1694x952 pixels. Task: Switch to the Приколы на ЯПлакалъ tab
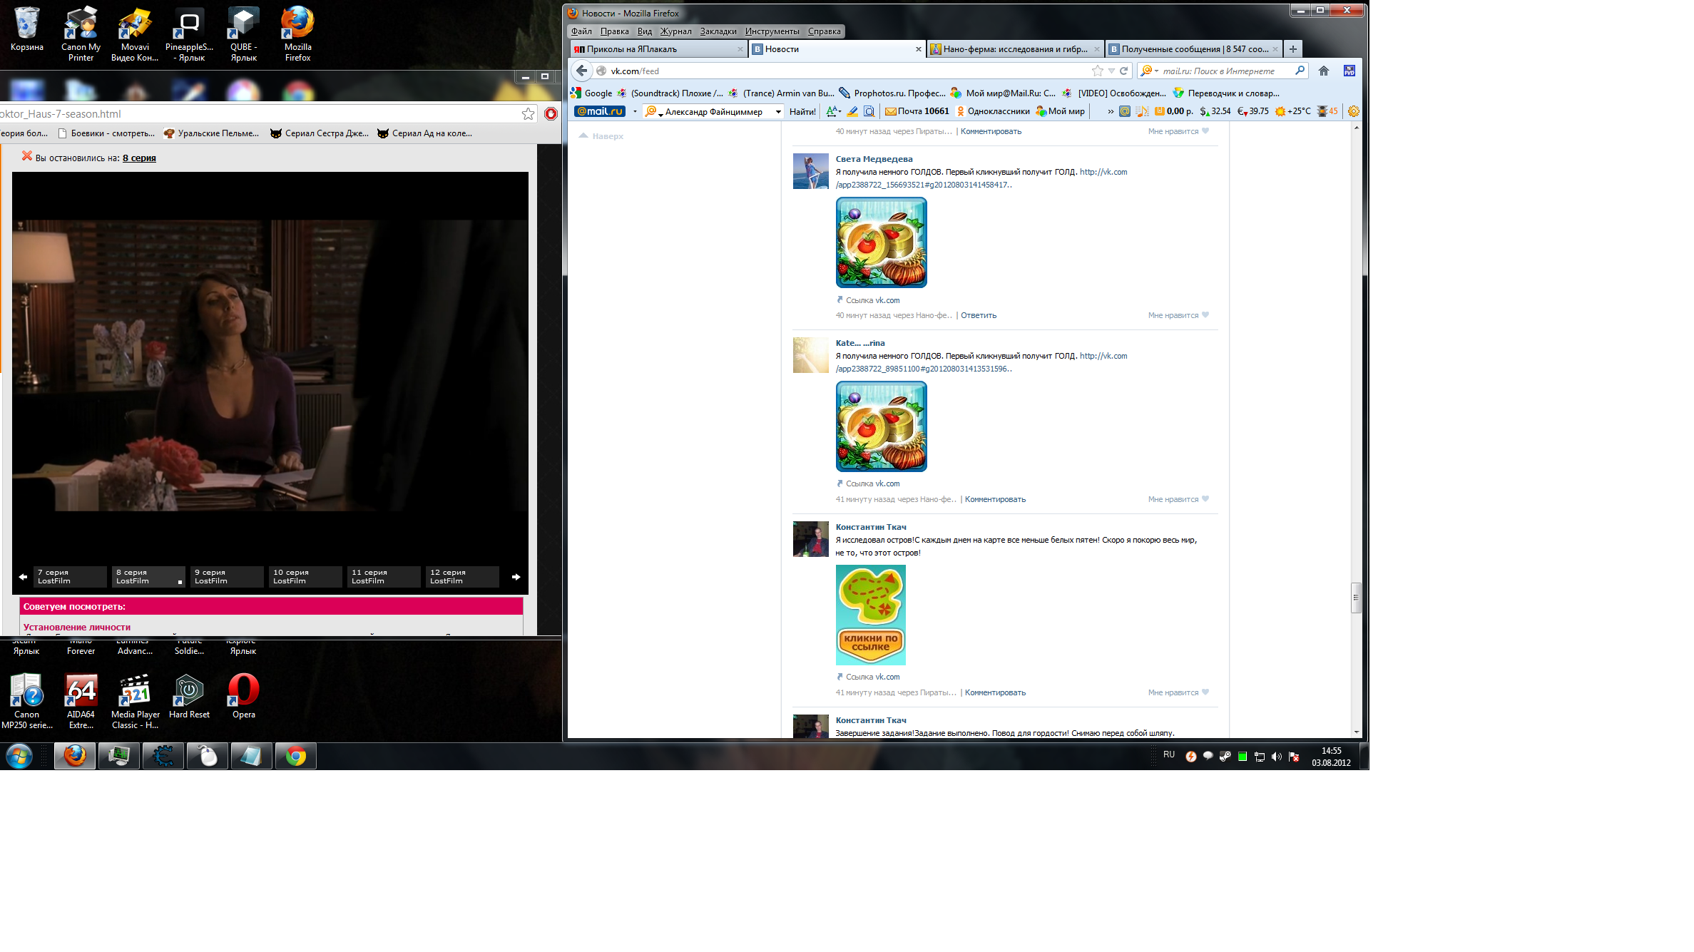click(x=658, y=49)
